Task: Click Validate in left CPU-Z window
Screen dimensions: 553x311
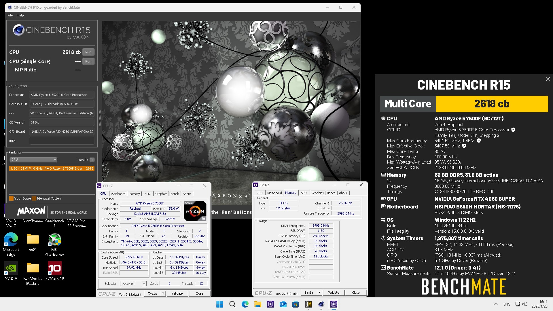Action: (177, 293)
